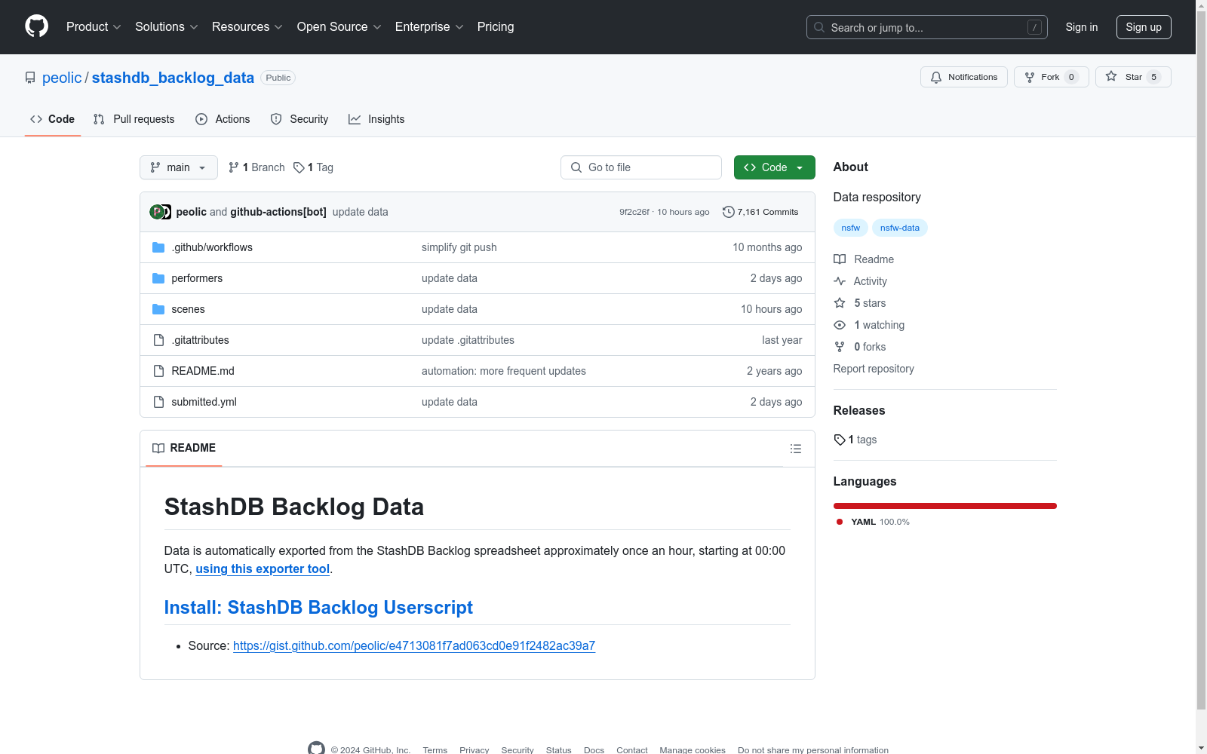
Task: Click the star icon beside 5 stars
Action: [840, 303]
